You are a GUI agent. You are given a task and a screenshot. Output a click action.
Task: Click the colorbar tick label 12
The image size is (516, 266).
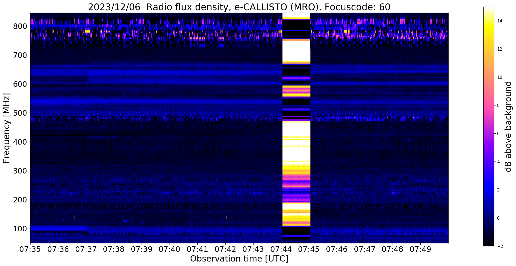coord(500,49)
